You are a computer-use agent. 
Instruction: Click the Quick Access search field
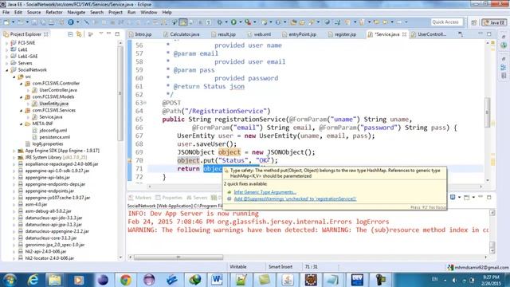coord(447,22)
